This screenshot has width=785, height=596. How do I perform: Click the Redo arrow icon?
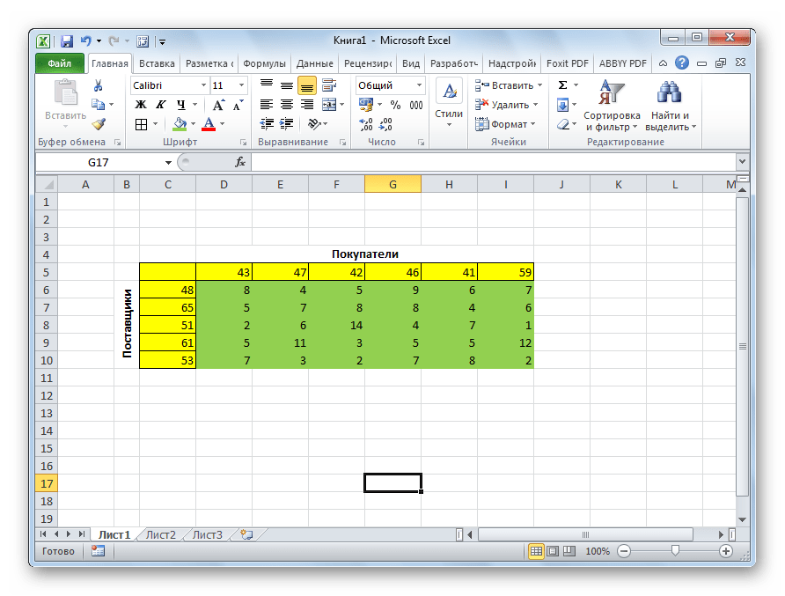point(114,41)
